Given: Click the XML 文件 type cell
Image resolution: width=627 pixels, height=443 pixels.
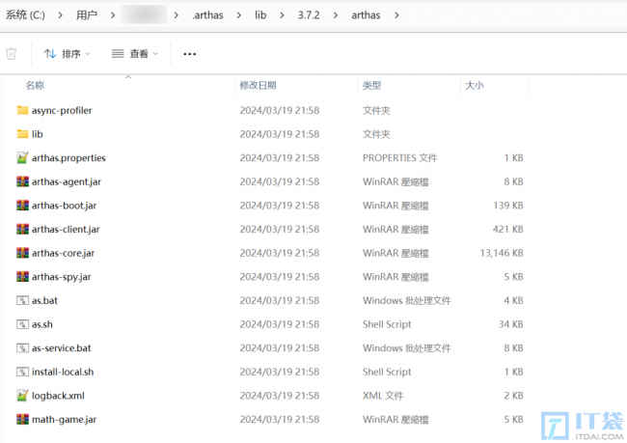Looking at the screenshot, I should coord(383,396).
